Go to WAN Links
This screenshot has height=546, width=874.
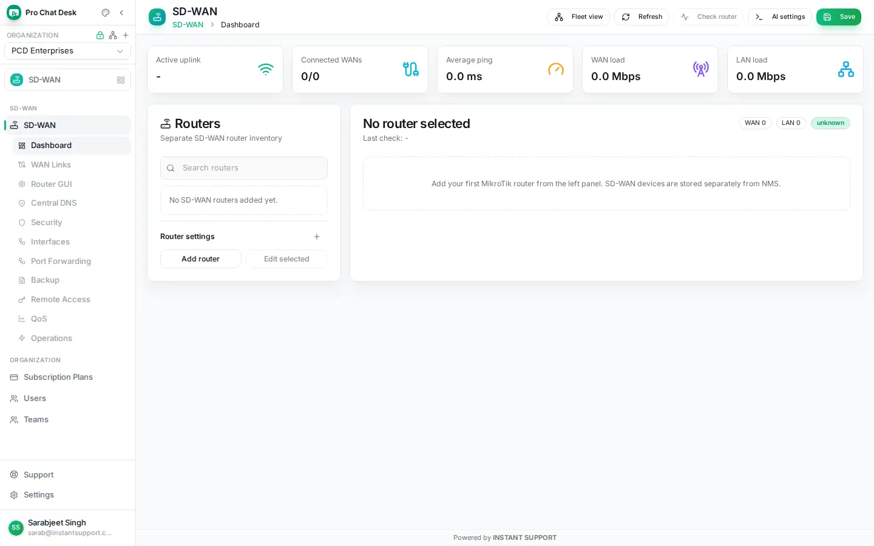tap(72, 165)
